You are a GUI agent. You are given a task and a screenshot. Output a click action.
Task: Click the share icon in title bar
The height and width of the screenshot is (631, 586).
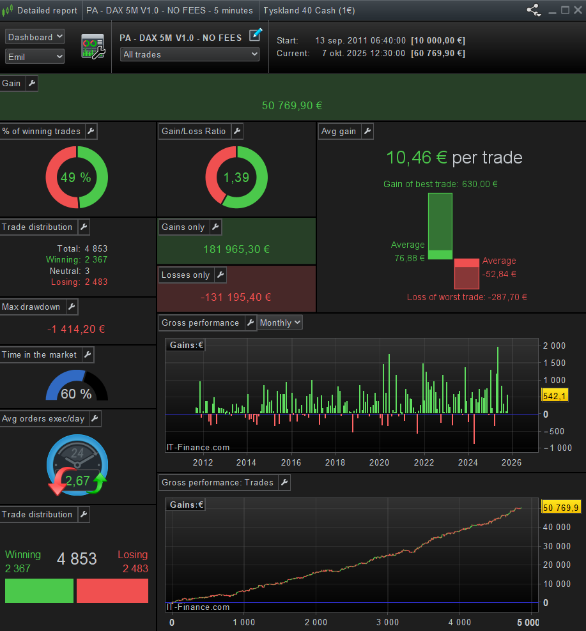(533, 10)
